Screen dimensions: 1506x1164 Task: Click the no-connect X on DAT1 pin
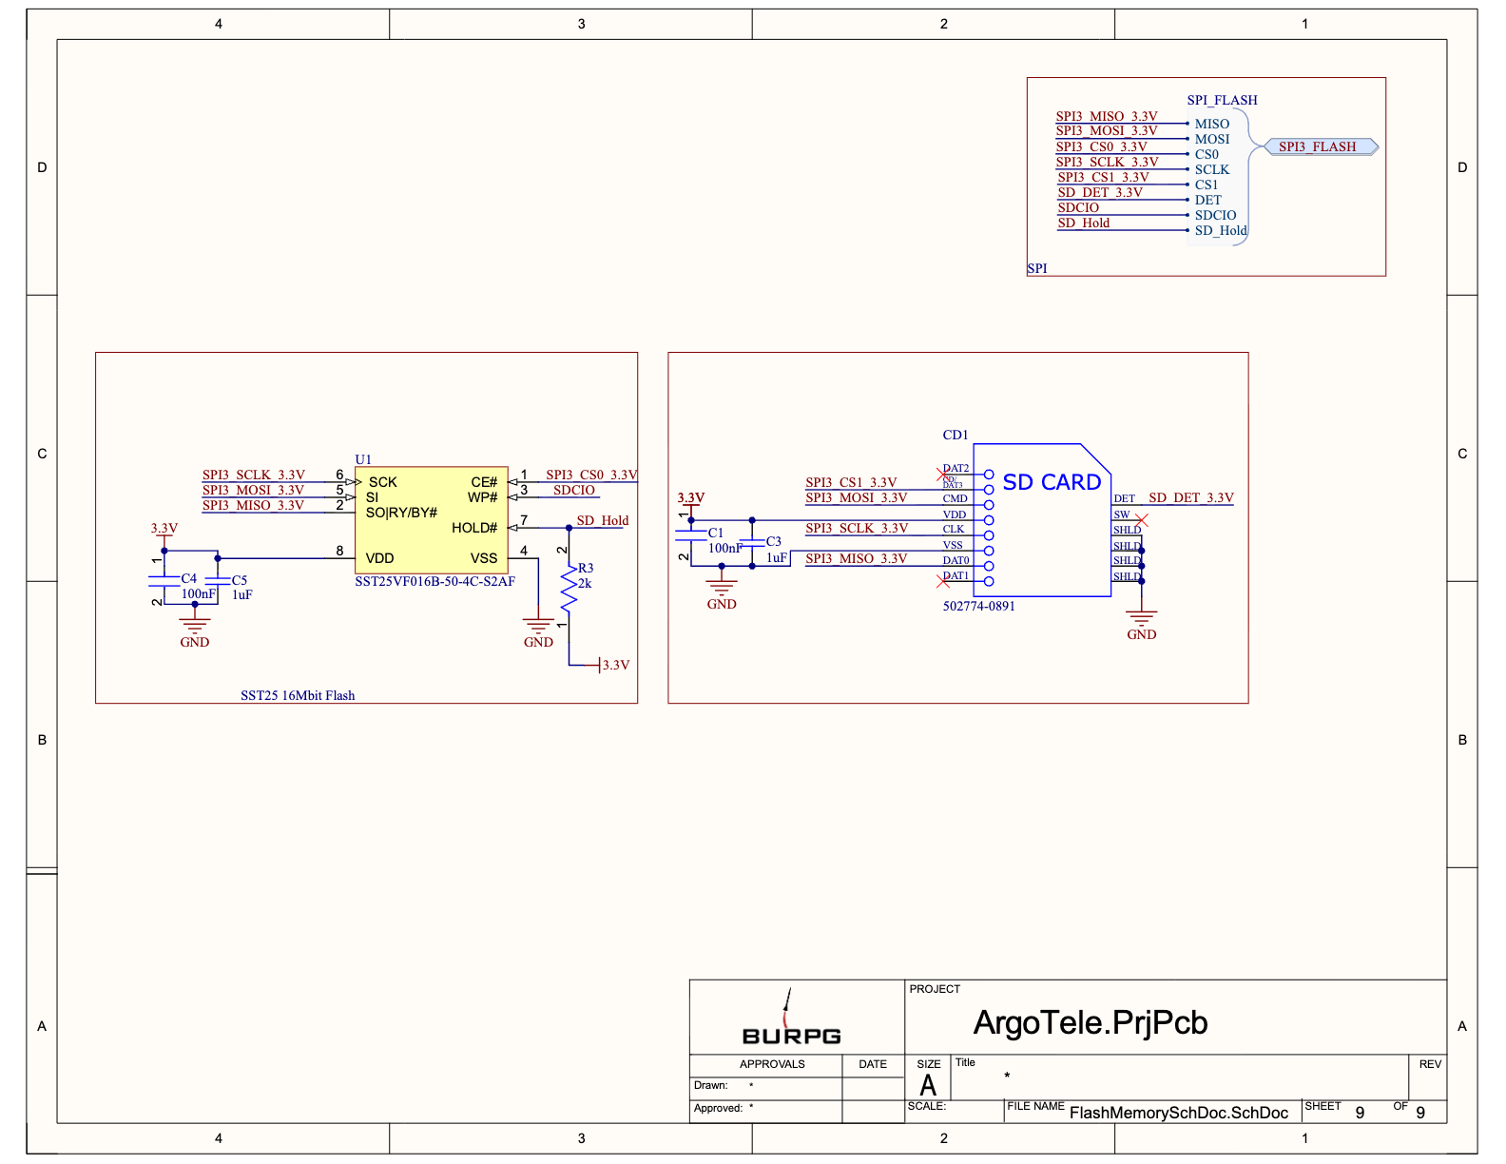[943, 581]
